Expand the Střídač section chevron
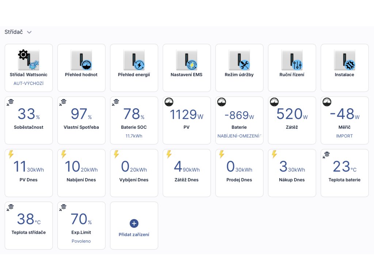 [x=29, y=32]
